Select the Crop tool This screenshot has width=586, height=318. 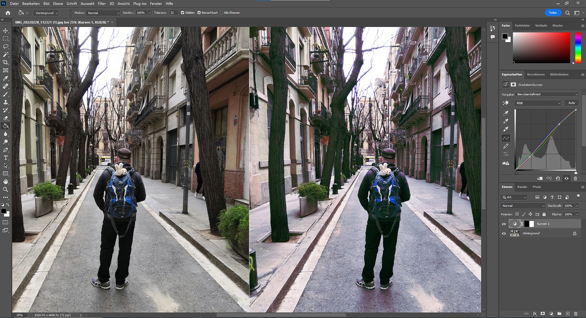(6, 62)
